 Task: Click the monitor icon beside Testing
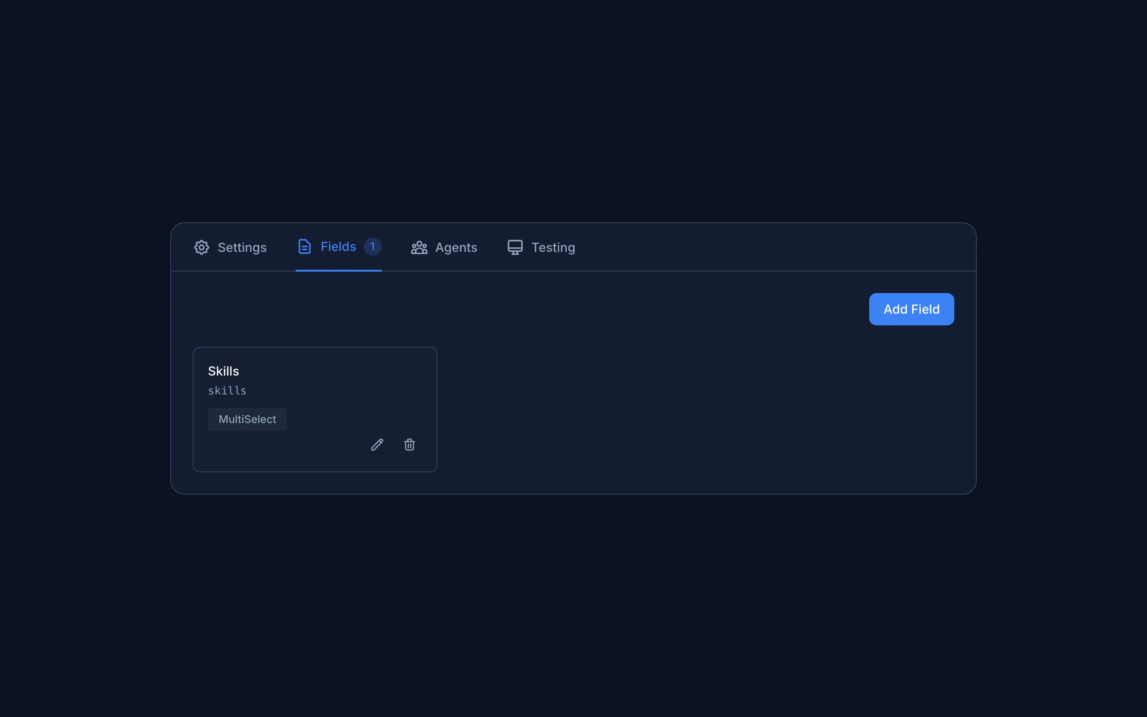(515, 247)
